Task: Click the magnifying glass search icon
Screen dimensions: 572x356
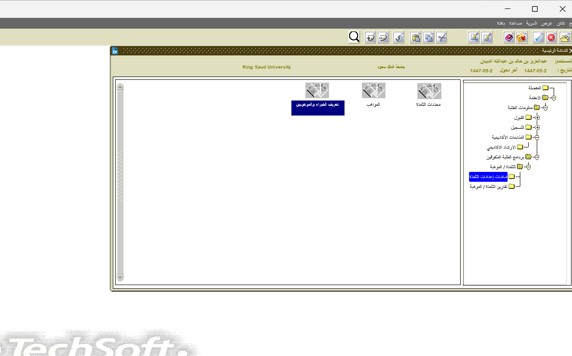Action: click(x=354, y=37)
